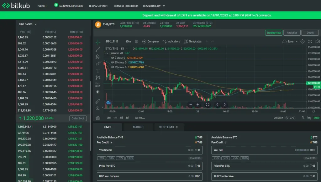Zoom in the chart with plus button
The width and height of the screenshot is (321, 182).
click(x=198, y=104)
